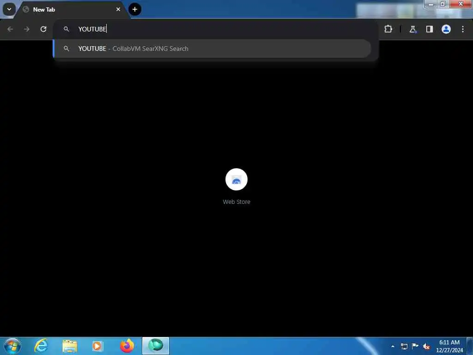
Task: Minimize the browser window
Action: pyautogui.click(x=431, y=4)
